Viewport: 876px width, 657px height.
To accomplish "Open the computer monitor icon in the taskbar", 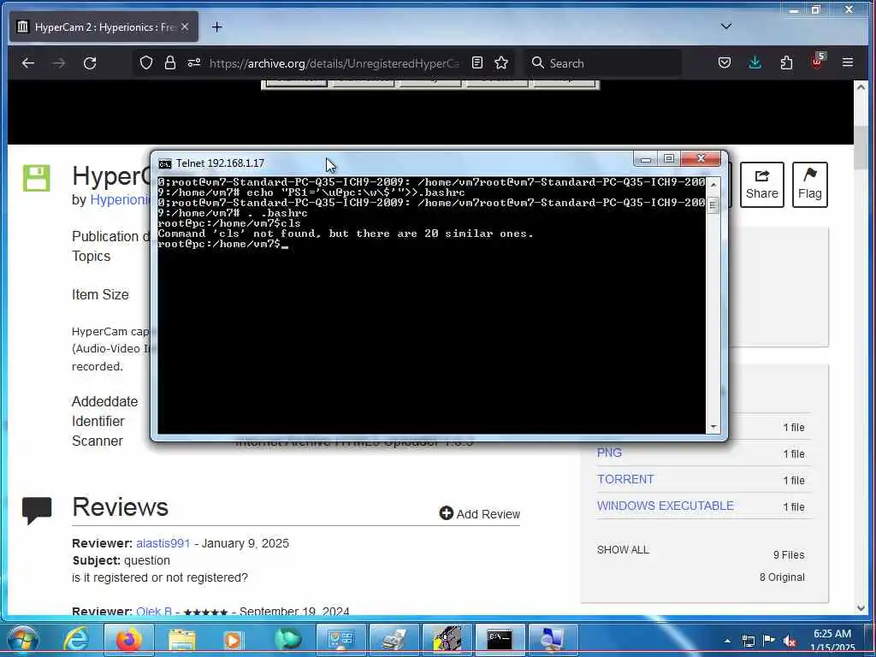I will [x=553, y=639].
